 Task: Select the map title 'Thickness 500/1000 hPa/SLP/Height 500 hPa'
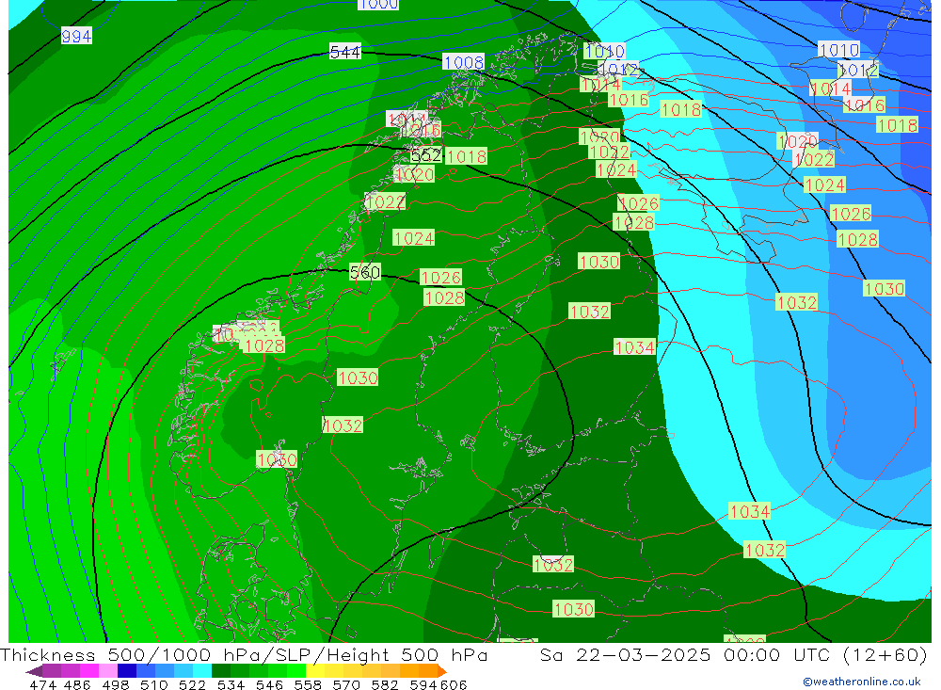[244, 654]
